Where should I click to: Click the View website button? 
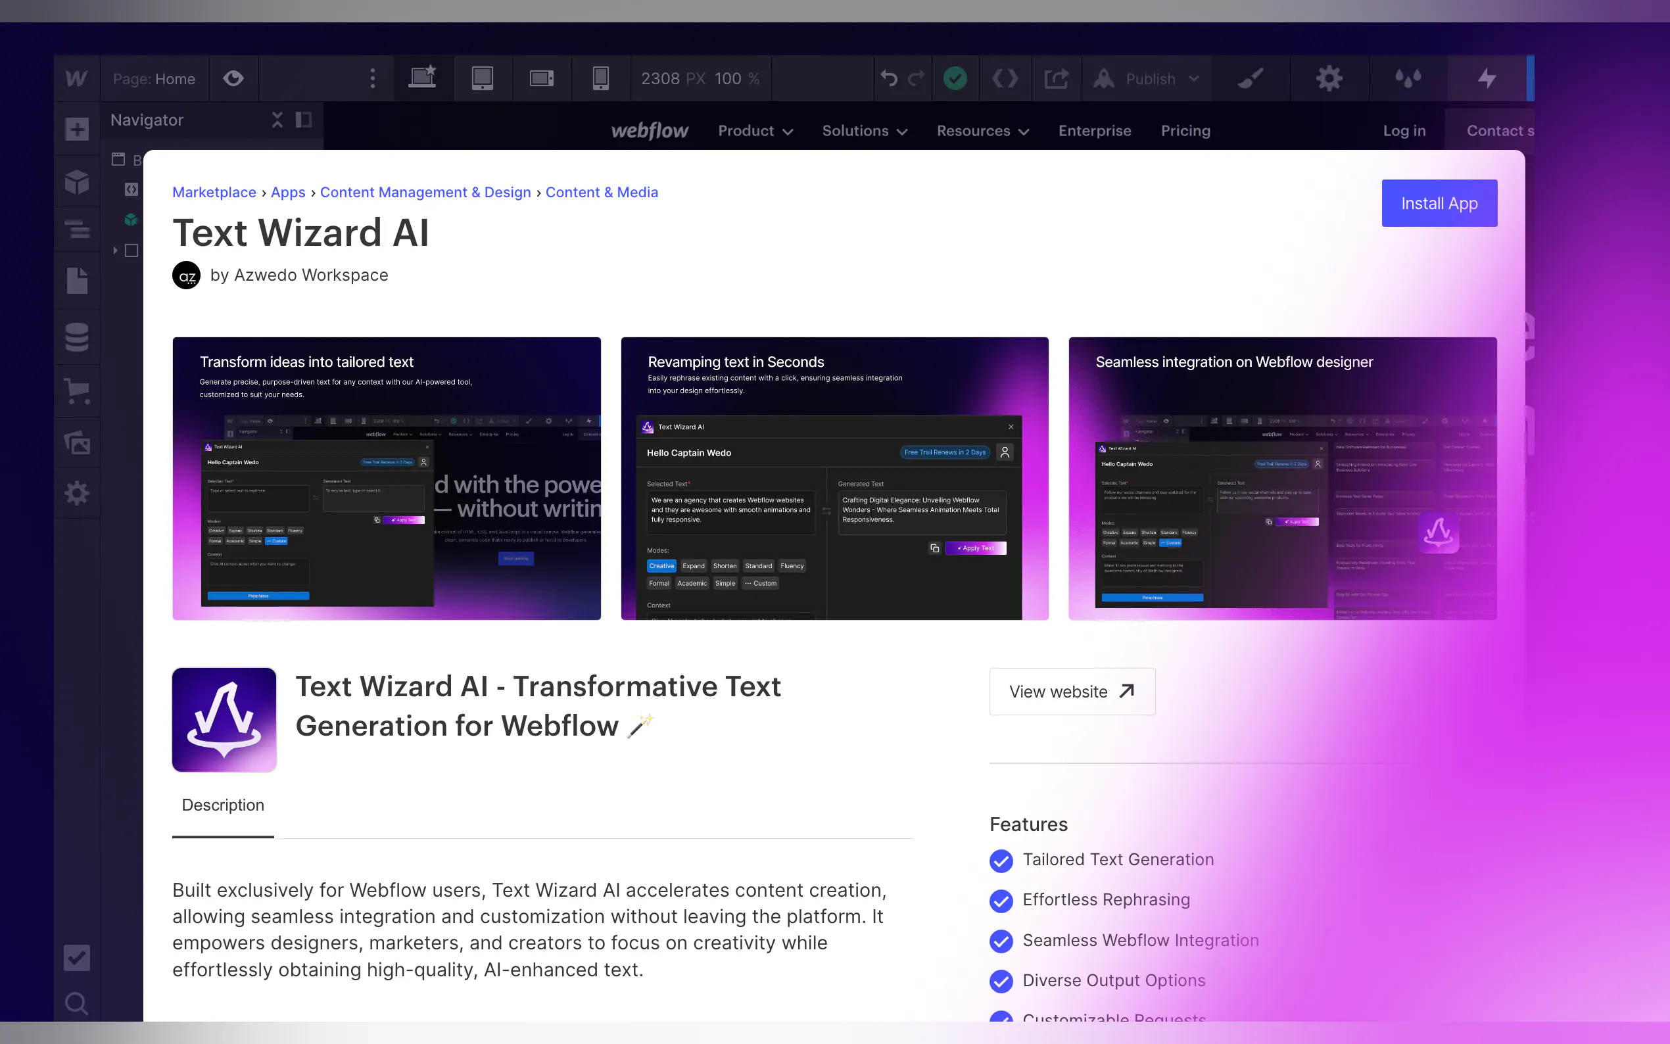point(1072,691)
